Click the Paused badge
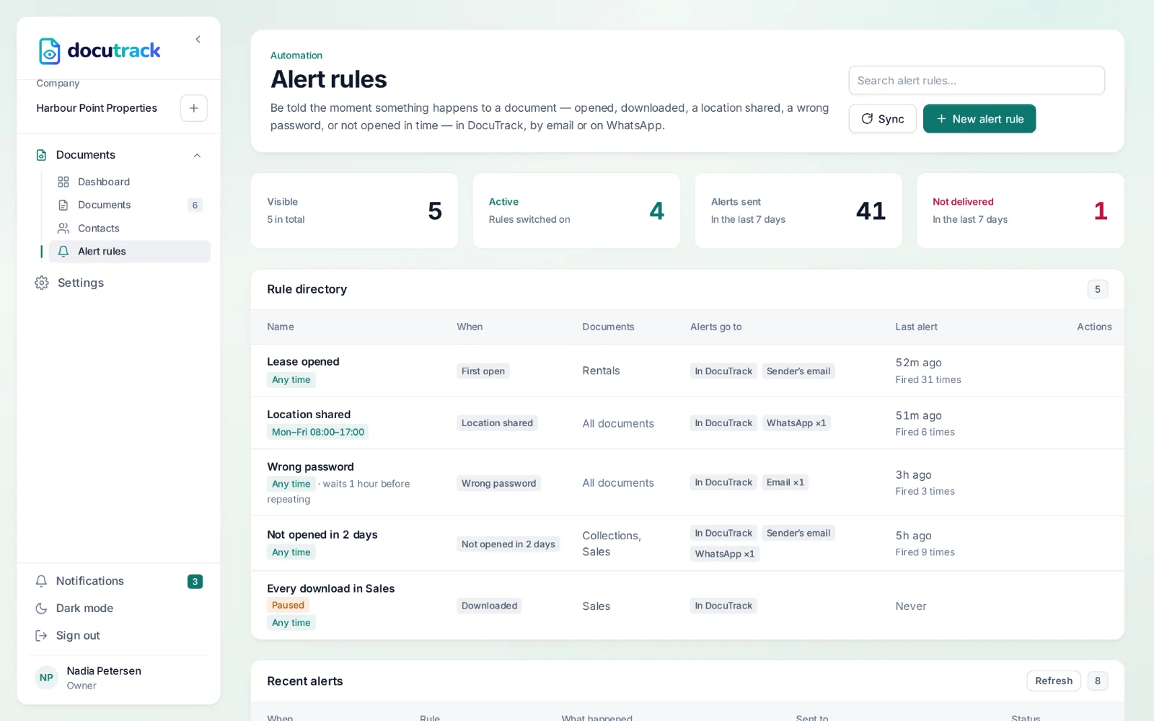Screen dimensions: 1154x721 (288, 606)
